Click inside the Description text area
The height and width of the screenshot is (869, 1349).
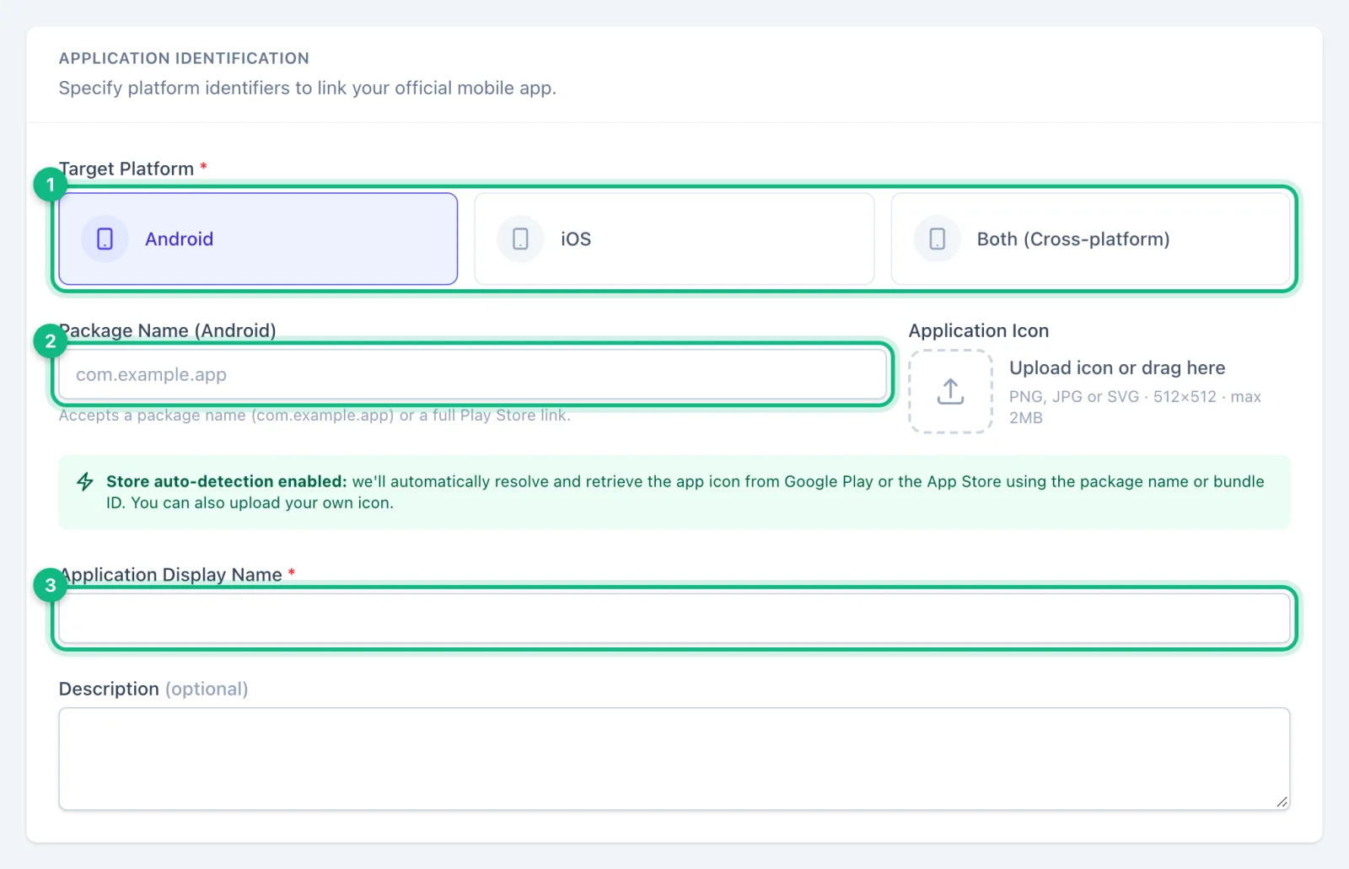674,759
